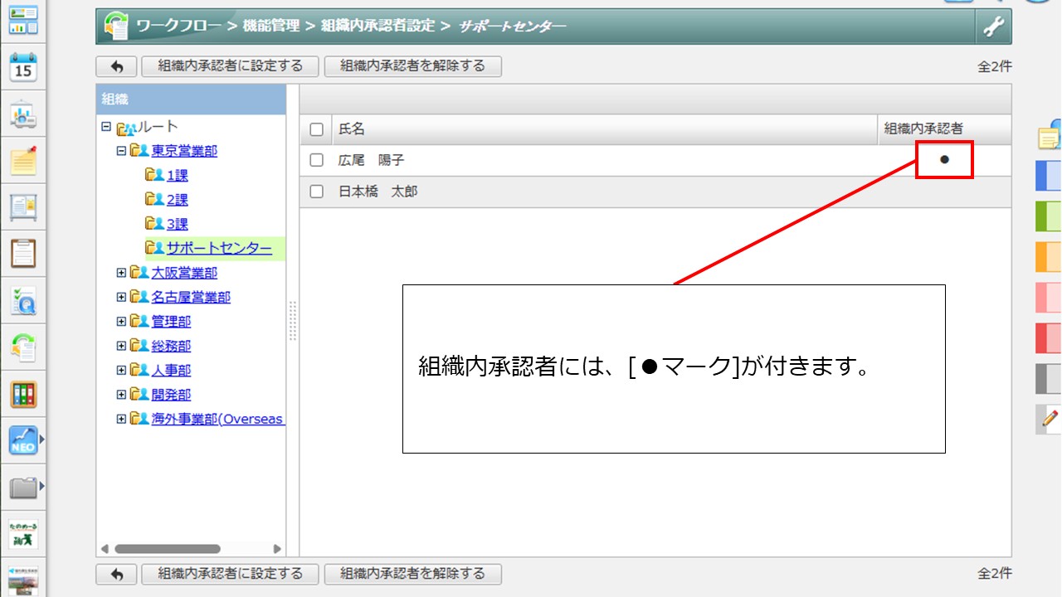Viewport: 1062px width, 597px height.
Task: Open the 1課 organization link
Action: click(178, 176)
